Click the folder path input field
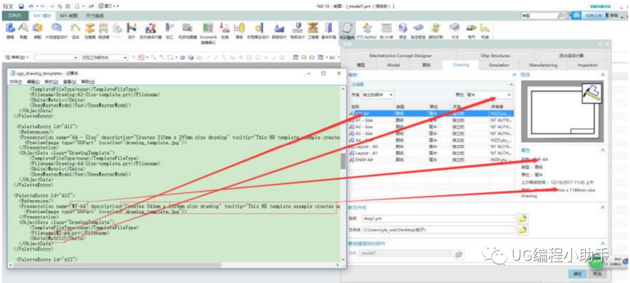The image size is (630, 283). pos(439,230)
